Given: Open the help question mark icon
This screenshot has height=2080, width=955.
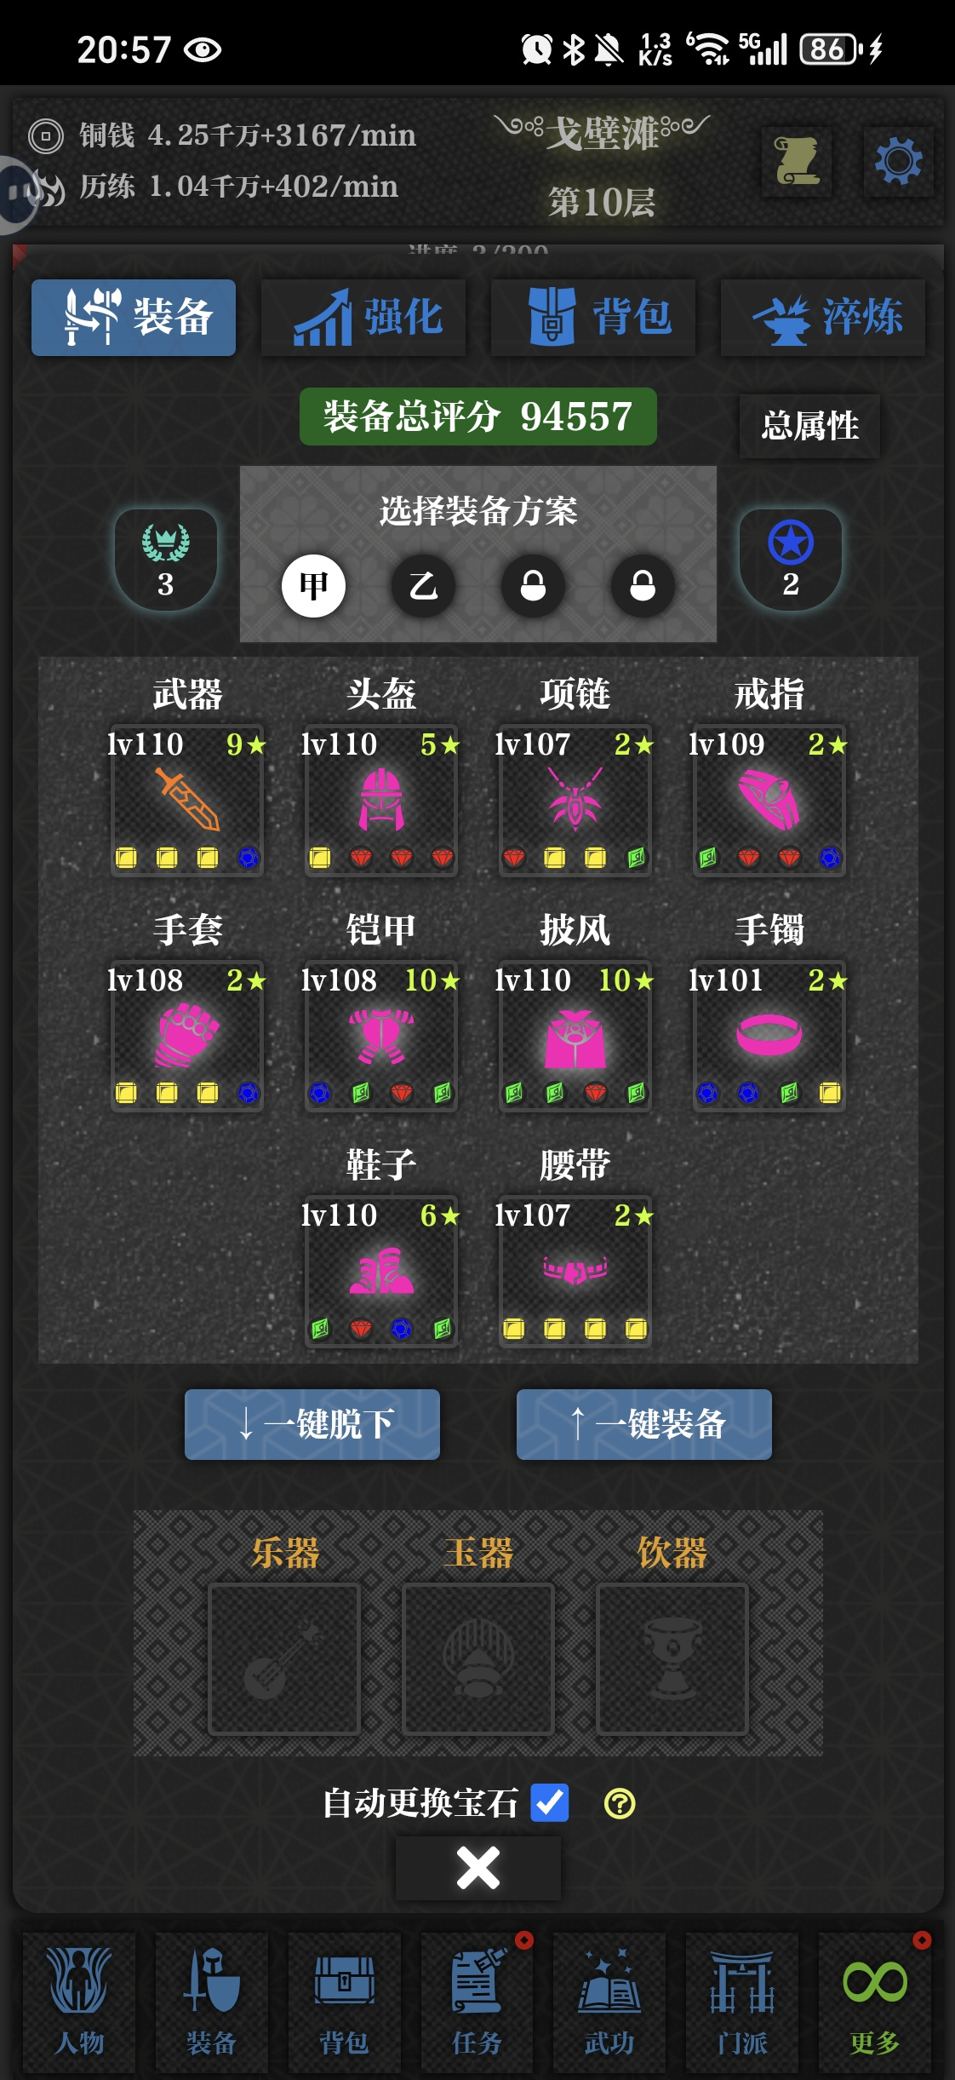Looking at the screenshot, I should click(620, 1803).
